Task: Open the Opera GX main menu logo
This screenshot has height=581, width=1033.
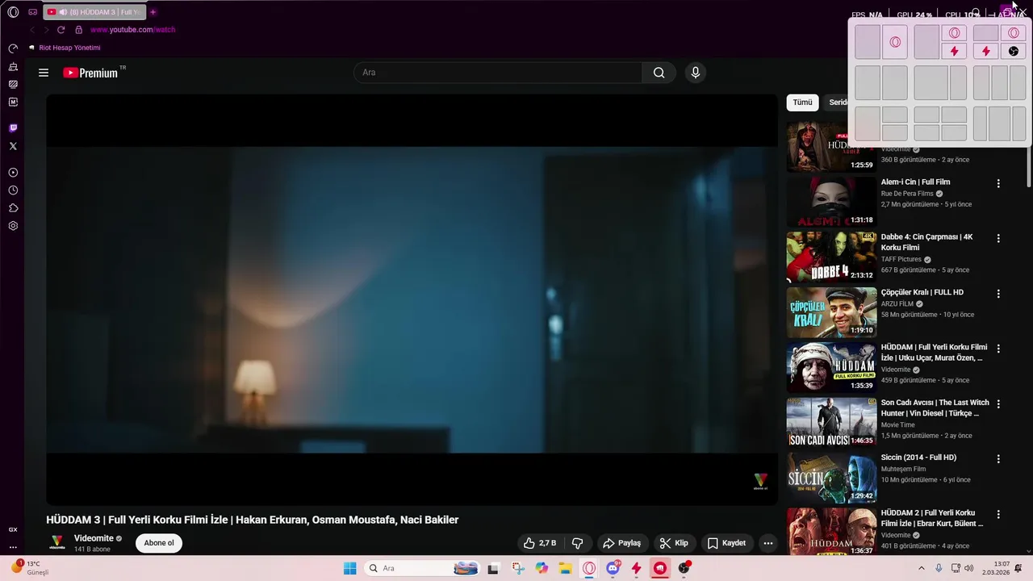Action: click(x=13, y=12)
